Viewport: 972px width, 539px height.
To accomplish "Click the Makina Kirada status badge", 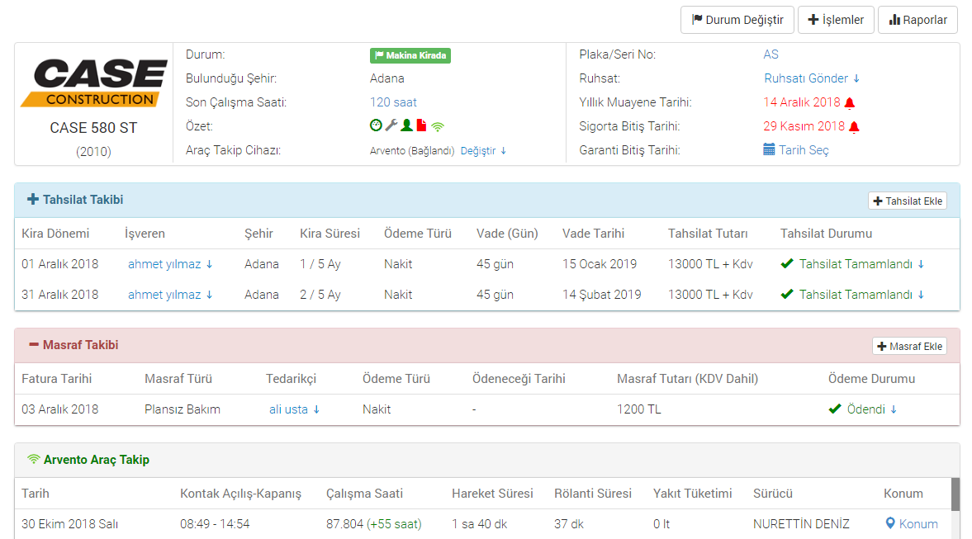I will (x=410, y=55).
